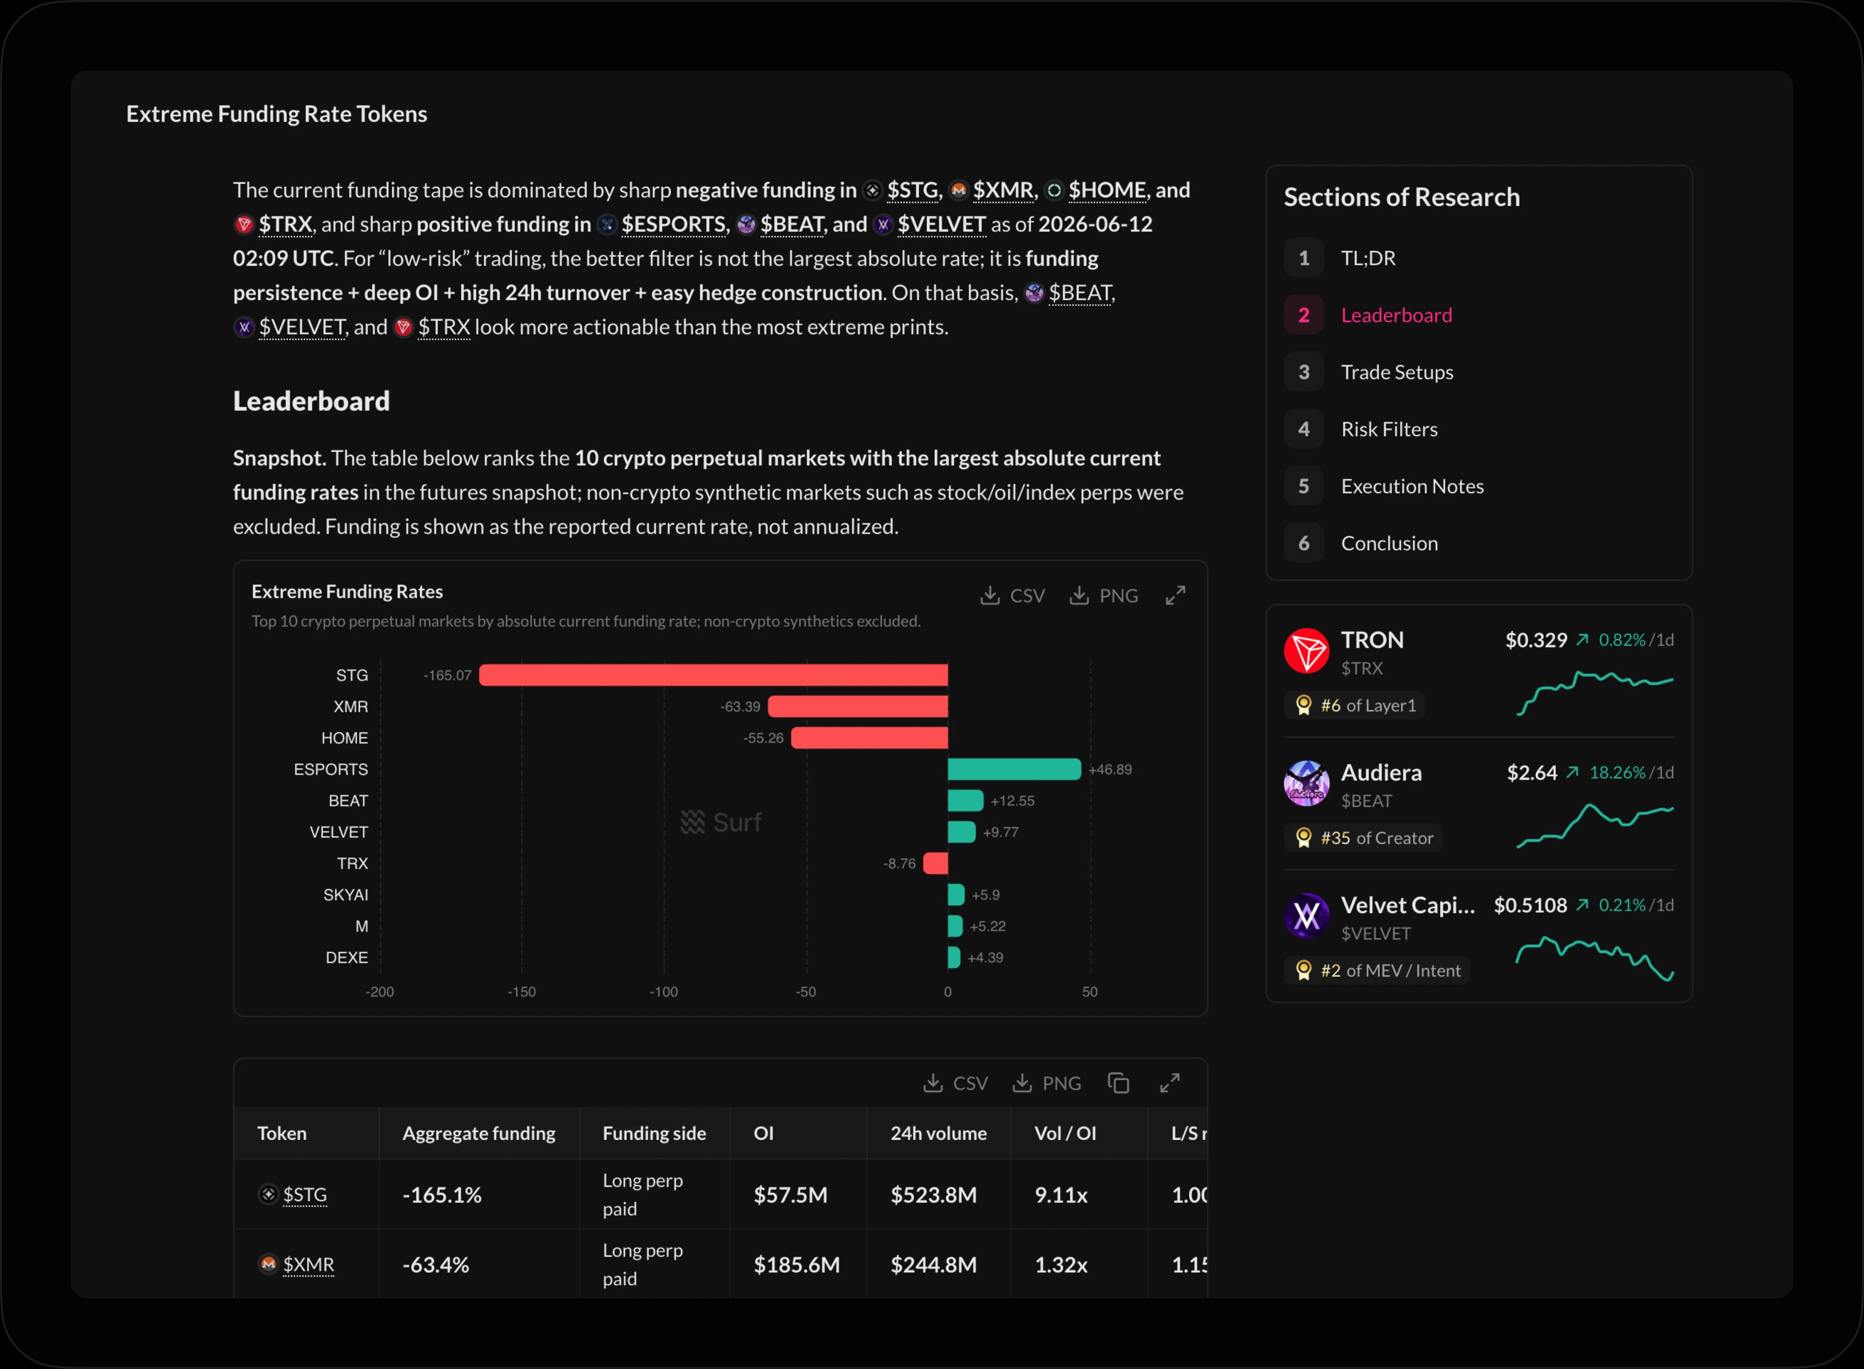The image size is (1864, 1369).
Task: Click the BEAT bar in the chart
Action: tap(965, 801)
